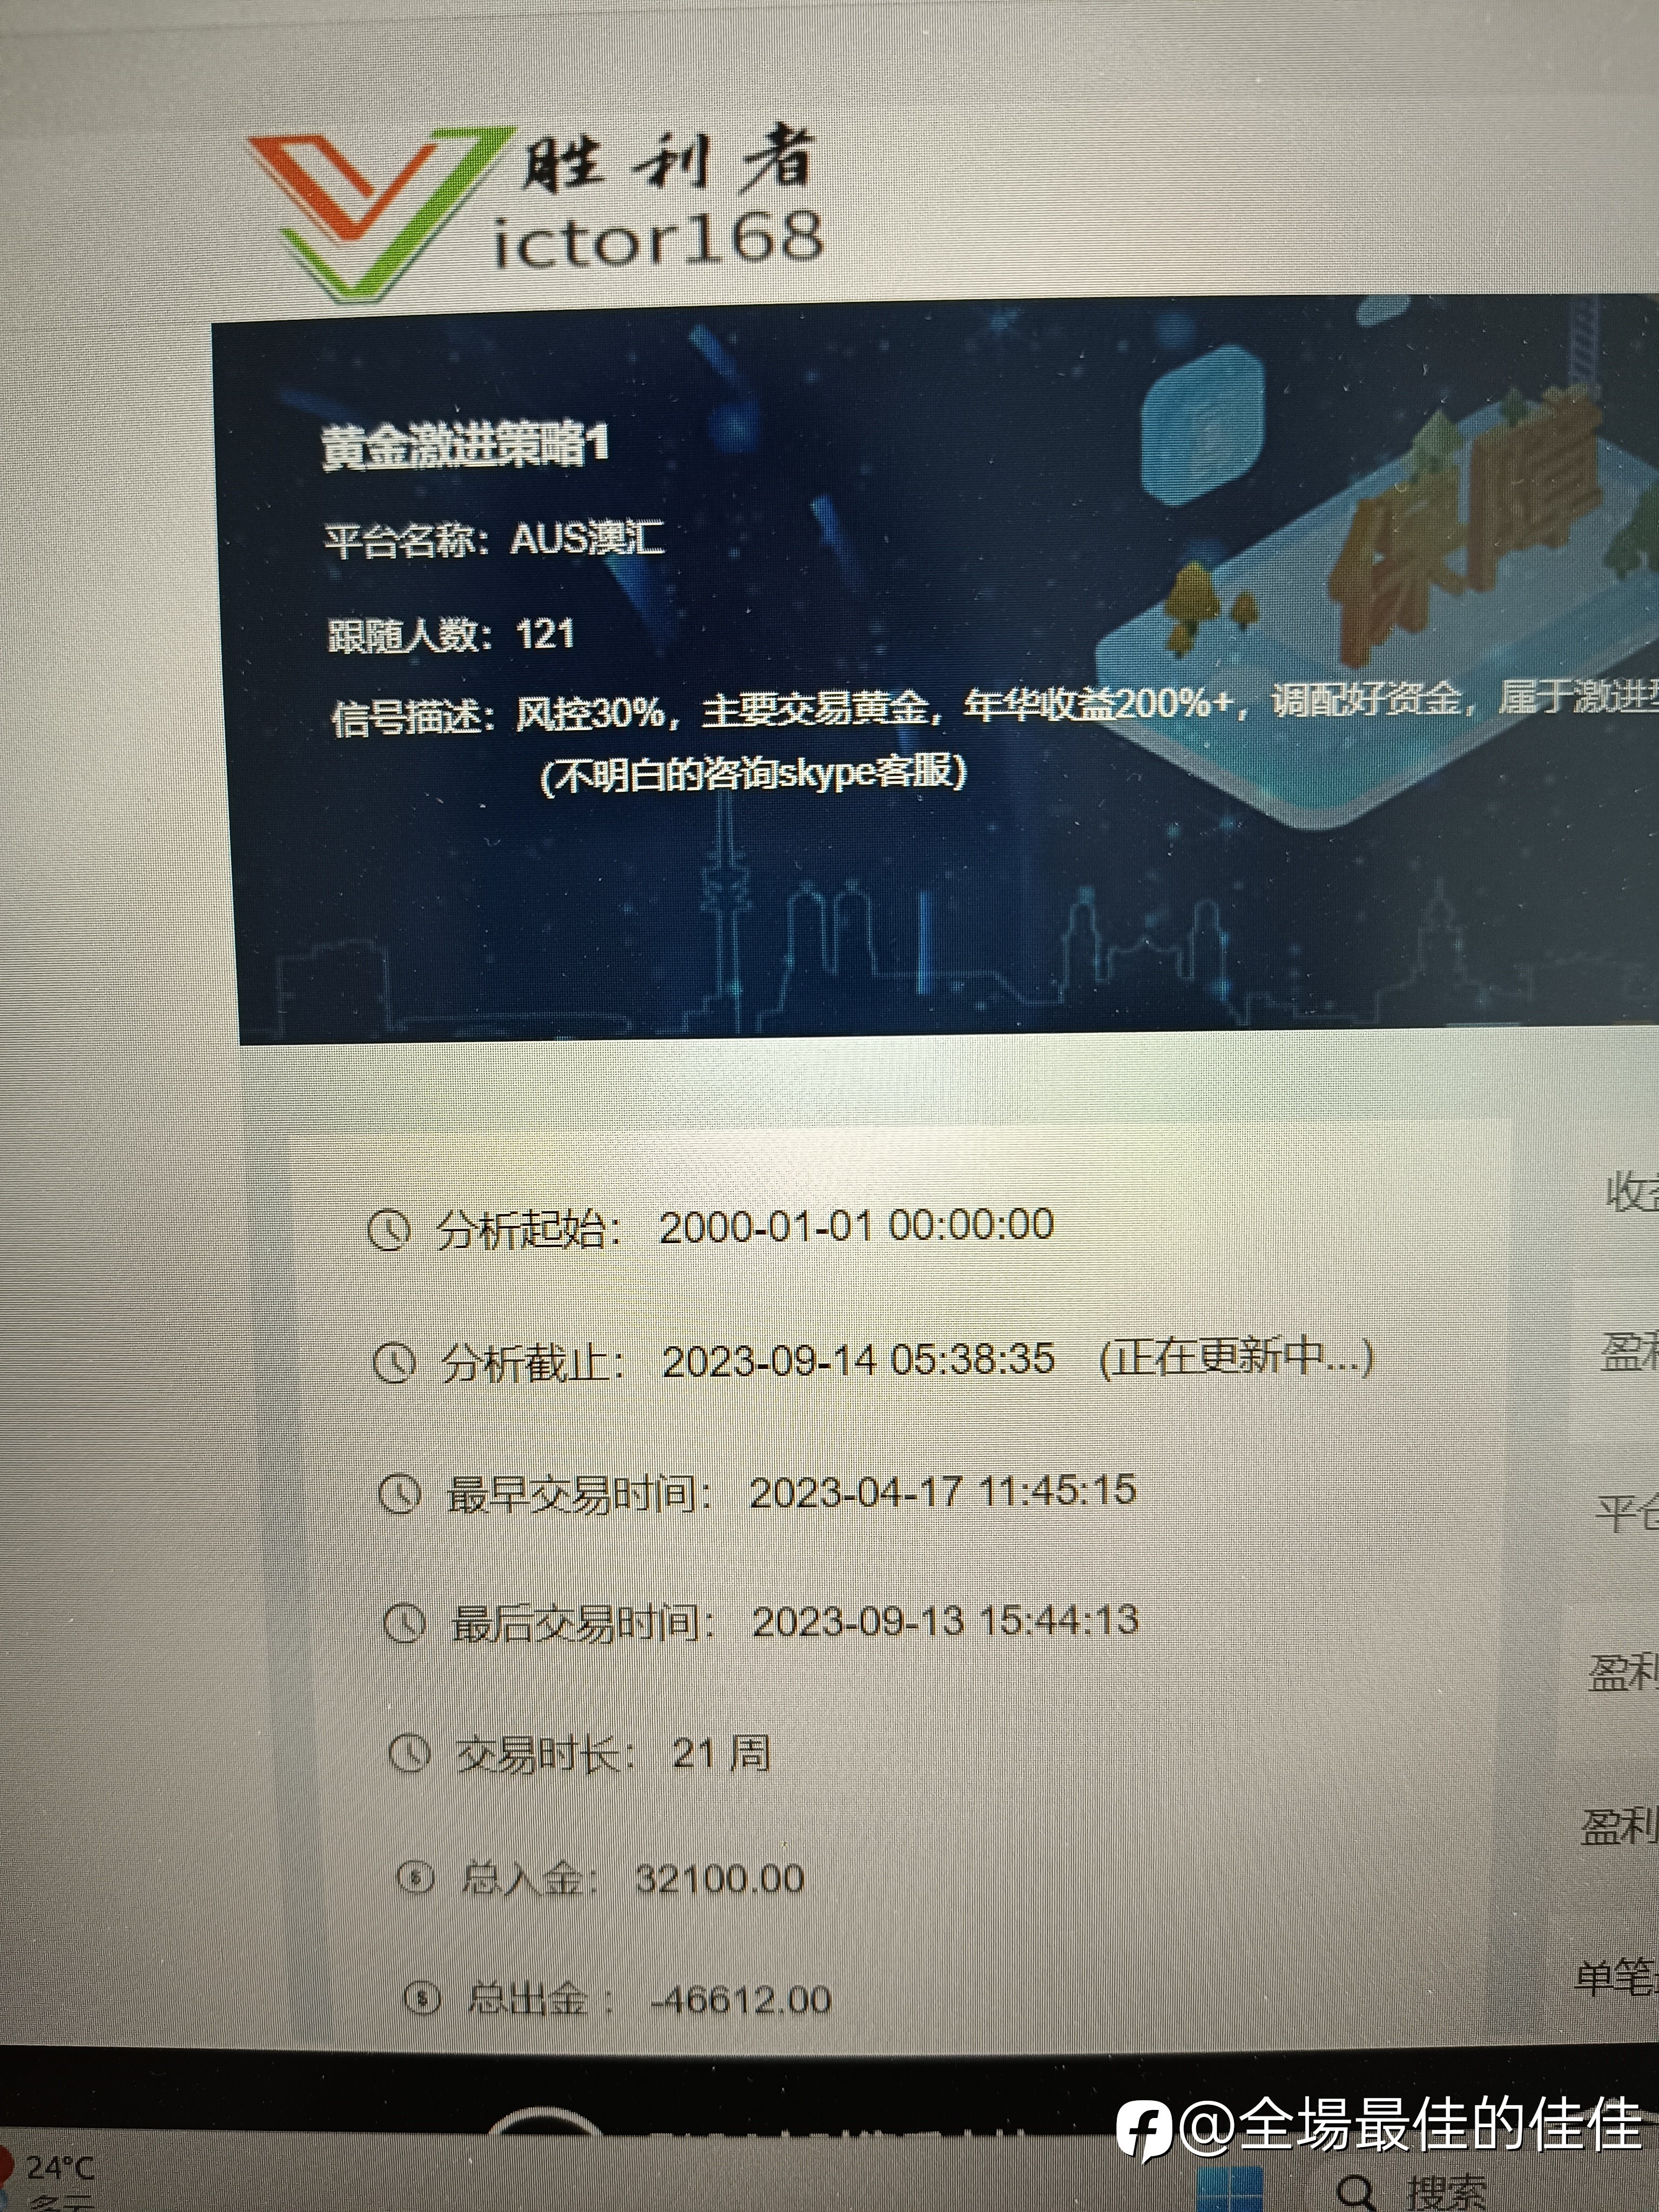Click the last trade time 2023-09-13 15:44:13

[946, 1621]
